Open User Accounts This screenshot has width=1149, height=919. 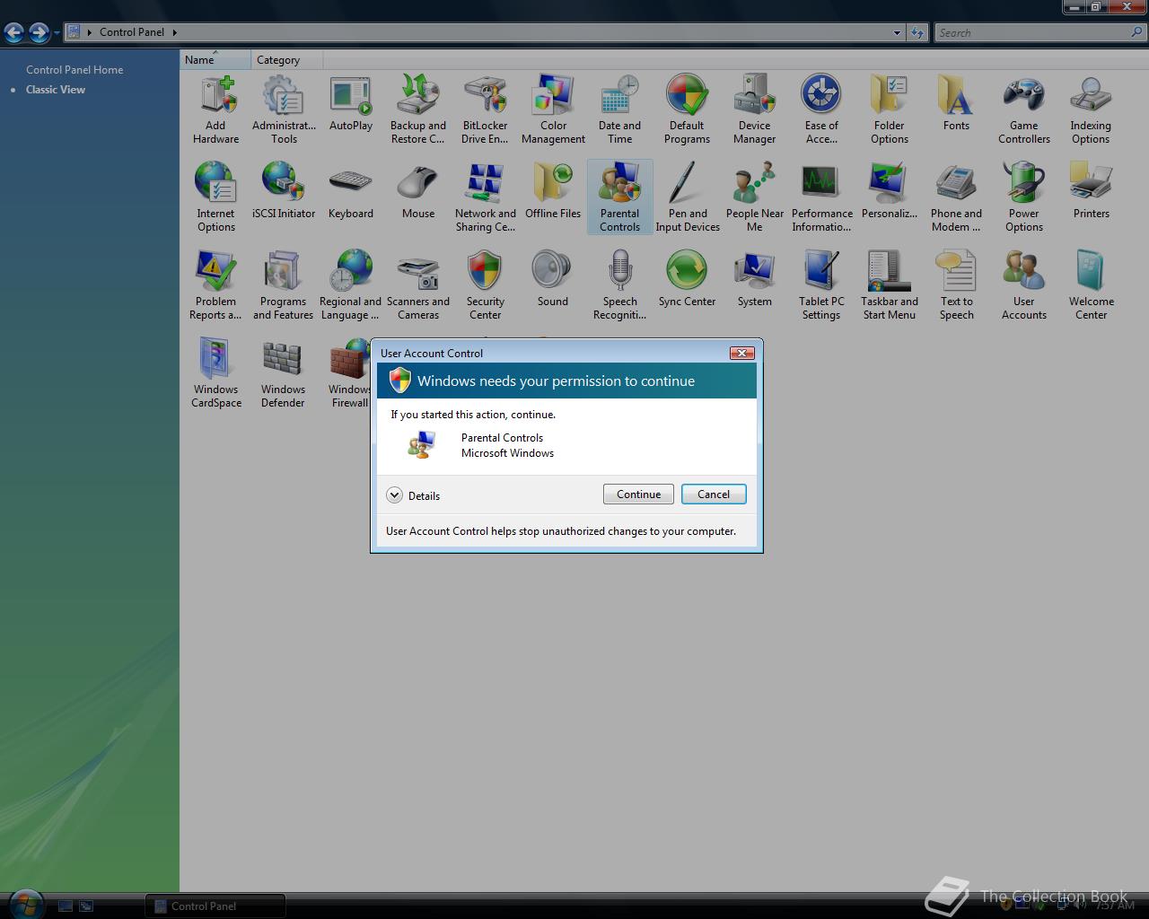pos(1024,285)
